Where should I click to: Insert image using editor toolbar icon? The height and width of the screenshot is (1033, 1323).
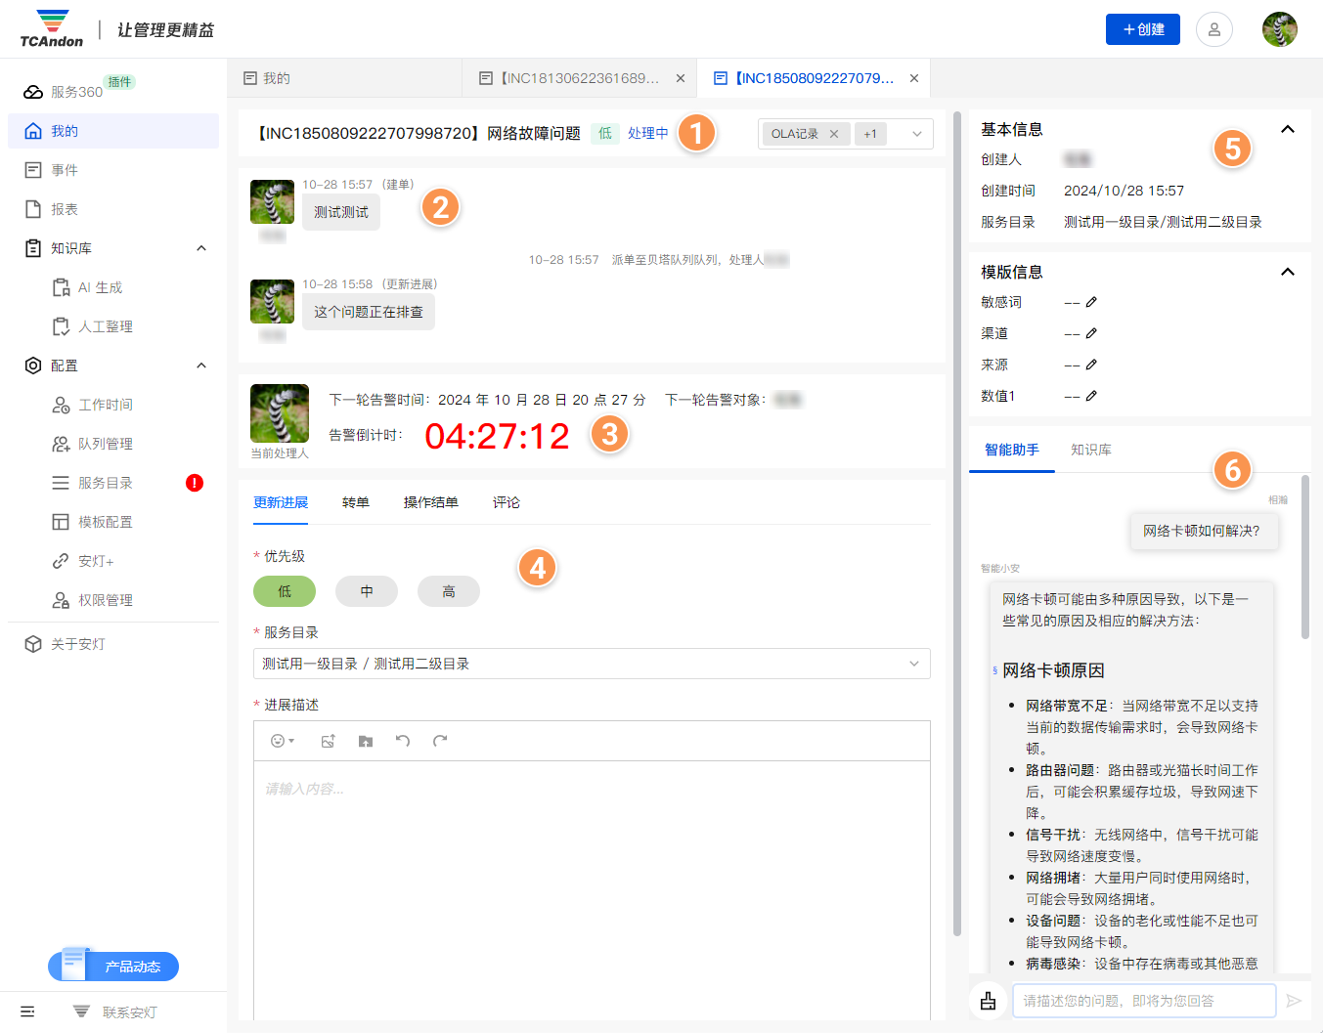point(328,741)
